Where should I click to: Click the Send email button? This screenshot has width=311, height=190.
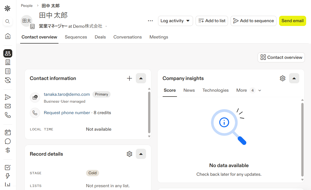(292, 21)
